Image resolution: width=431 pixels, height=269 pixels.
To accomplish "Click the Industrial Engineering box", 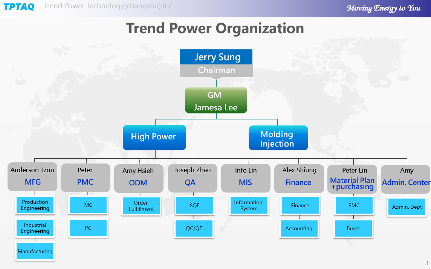I will point(35,228).
